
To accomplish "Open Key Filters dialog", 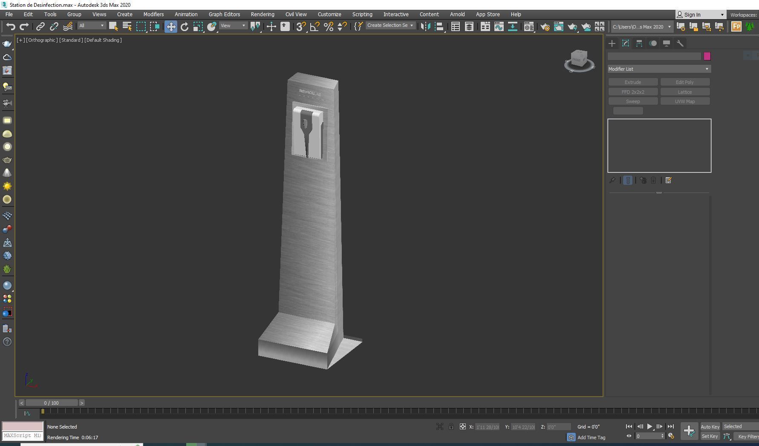I will pyautogui.click(x=748, y=436).
